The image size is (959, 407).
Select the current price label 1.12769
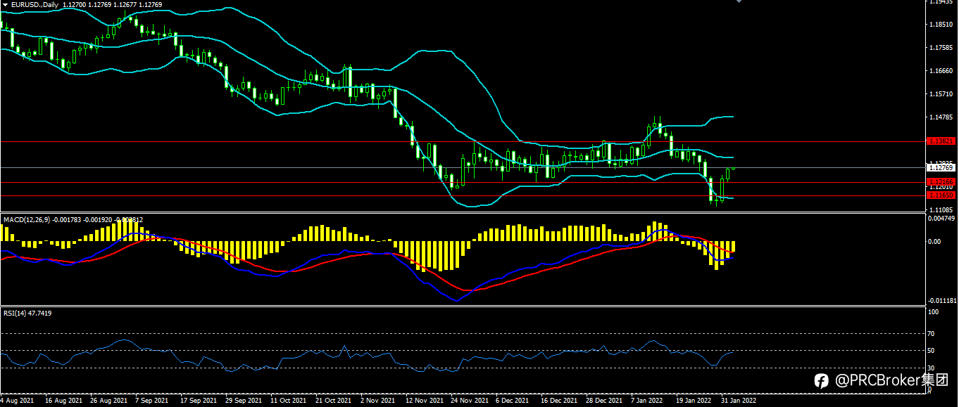(941, 167)
